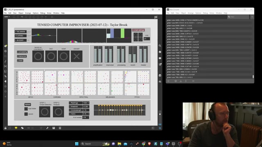This screenshot has width=262, height=147.
Task: Click the onset waveform display
Action: [120, 110]
